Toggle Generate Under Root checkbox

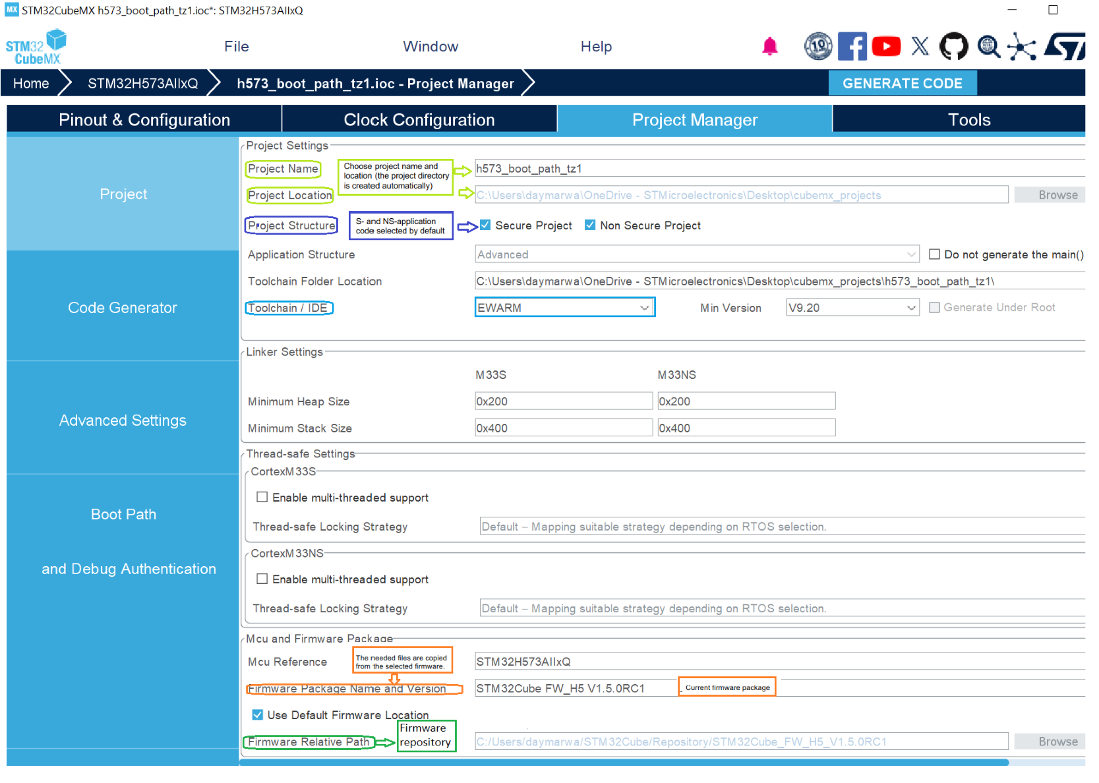pos(934,308)
